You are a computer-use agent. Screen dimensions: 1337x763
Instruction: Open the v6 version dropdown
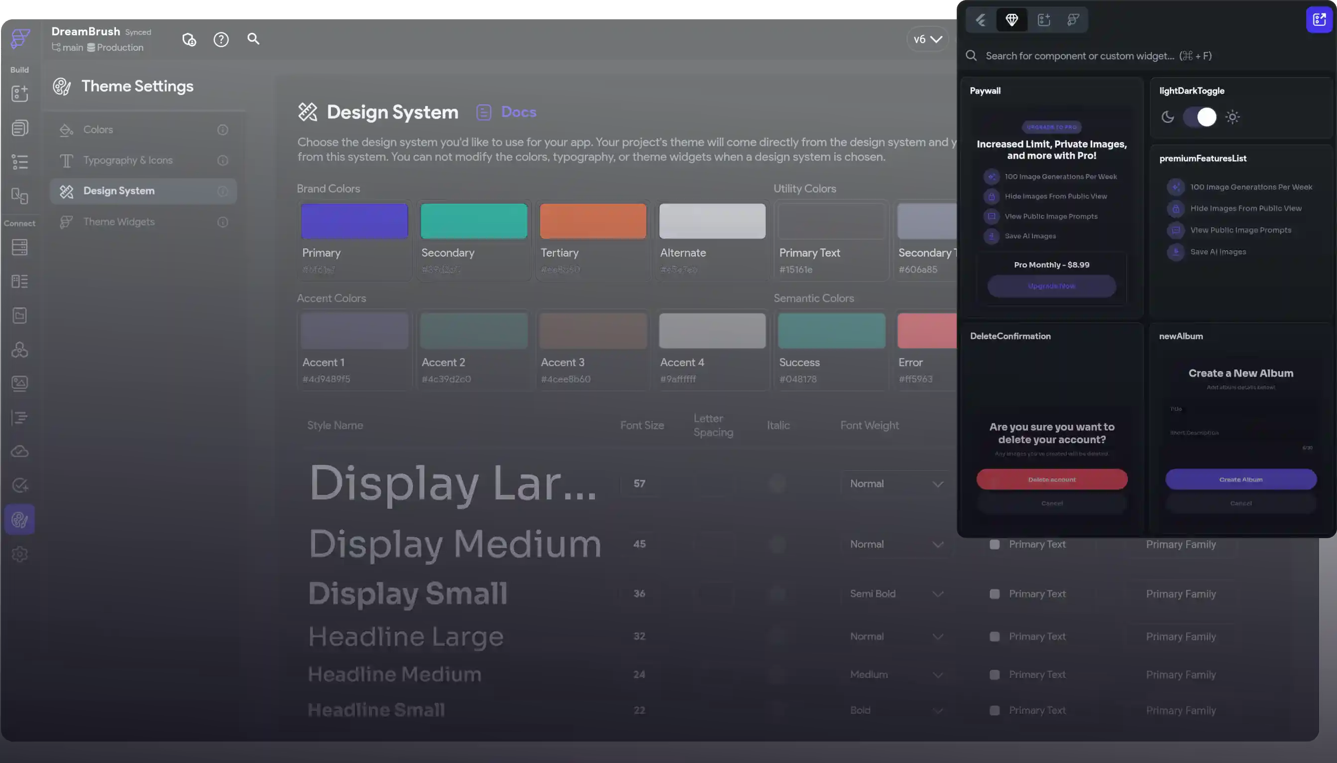point(927,39)
